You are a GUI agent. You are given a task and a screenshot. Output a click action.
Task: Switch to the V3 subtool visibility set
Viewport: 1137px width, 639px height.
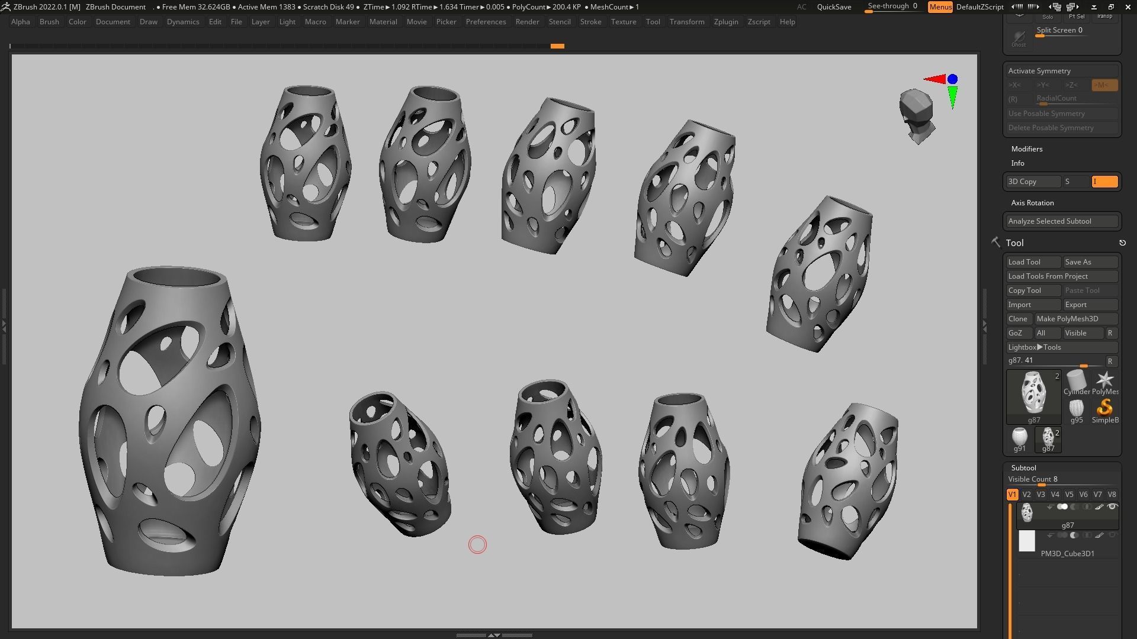click(x=1040, y=495)
